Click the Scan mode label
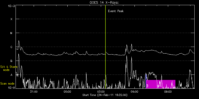The width and height of the screenshot is (199, 99). click(x=7, y=84)
